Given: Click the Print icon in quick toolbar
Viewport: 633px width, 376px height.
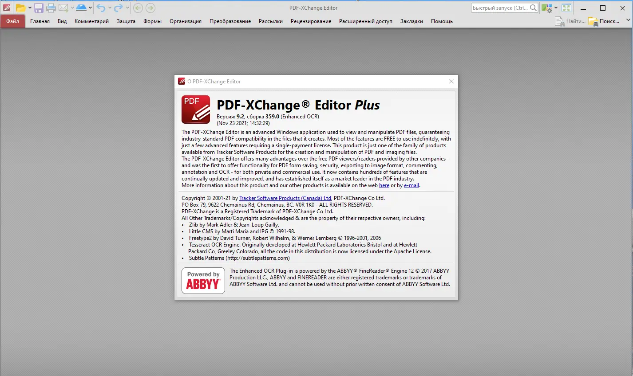Looking at the screenshot, I should click(x=51, y=8).
